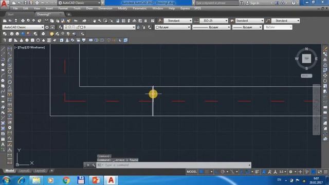This screenshot has height=185, width=329.
Task: Click the TOP face of the ViewCube
Action: click(306, 59)
